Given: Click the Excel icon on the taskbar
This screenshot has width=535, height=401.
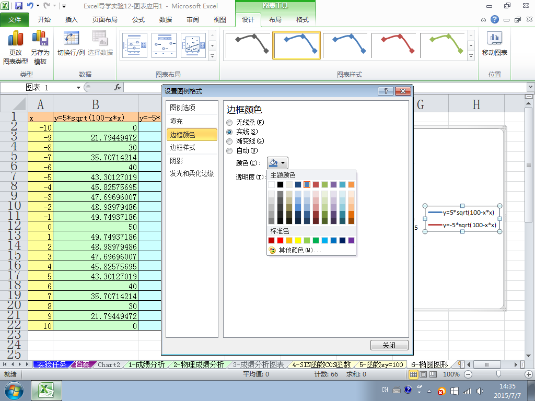Looking at the screenshot, I should point(46,391).
